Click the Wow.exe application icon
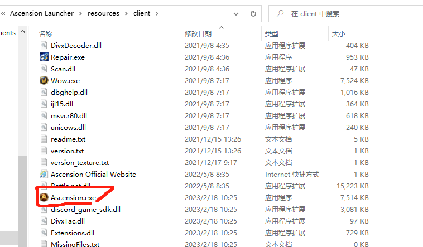Screen dimensions: 423x247 (44, 80)
